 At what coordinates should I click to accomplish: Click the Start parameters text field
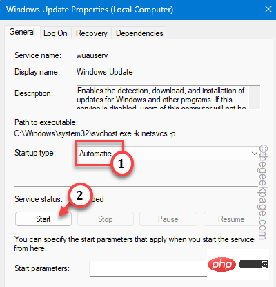click(x=148, y=268)
